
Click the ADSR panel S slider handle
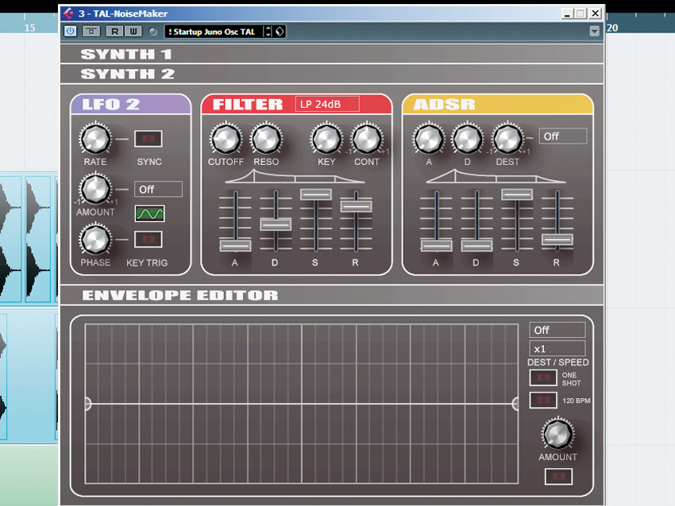click(517, 194)
